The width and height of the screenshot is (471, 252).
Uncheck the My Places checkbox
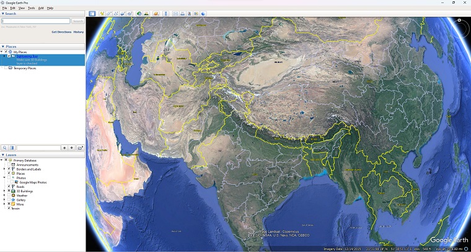(x=6, y=52)
